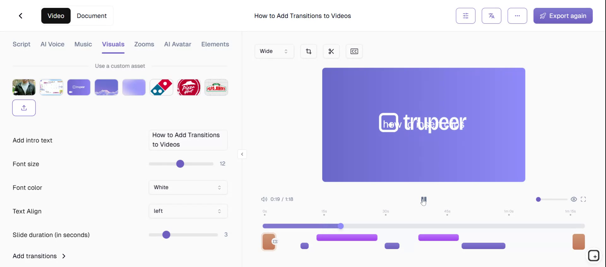Enter fullscreen preview mode
This screenshot has height=267, width=606.
click(x=583, y=199)
